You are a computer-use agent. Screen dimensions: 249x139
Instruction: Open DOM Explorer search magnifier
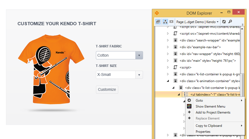[230, 21]
